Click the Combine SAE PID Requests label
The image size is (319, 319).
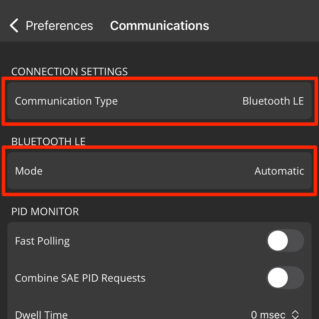click(80, 278)
